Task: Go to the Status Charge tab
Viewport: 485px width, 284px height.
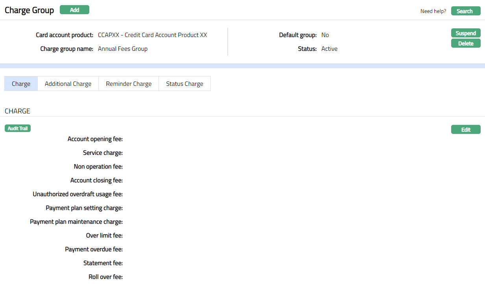Action: click(x=184, y=84)
